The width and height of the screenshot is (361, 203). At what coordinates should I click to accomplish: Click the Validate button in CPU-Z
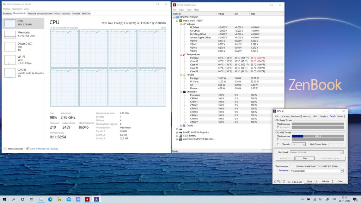325,182
